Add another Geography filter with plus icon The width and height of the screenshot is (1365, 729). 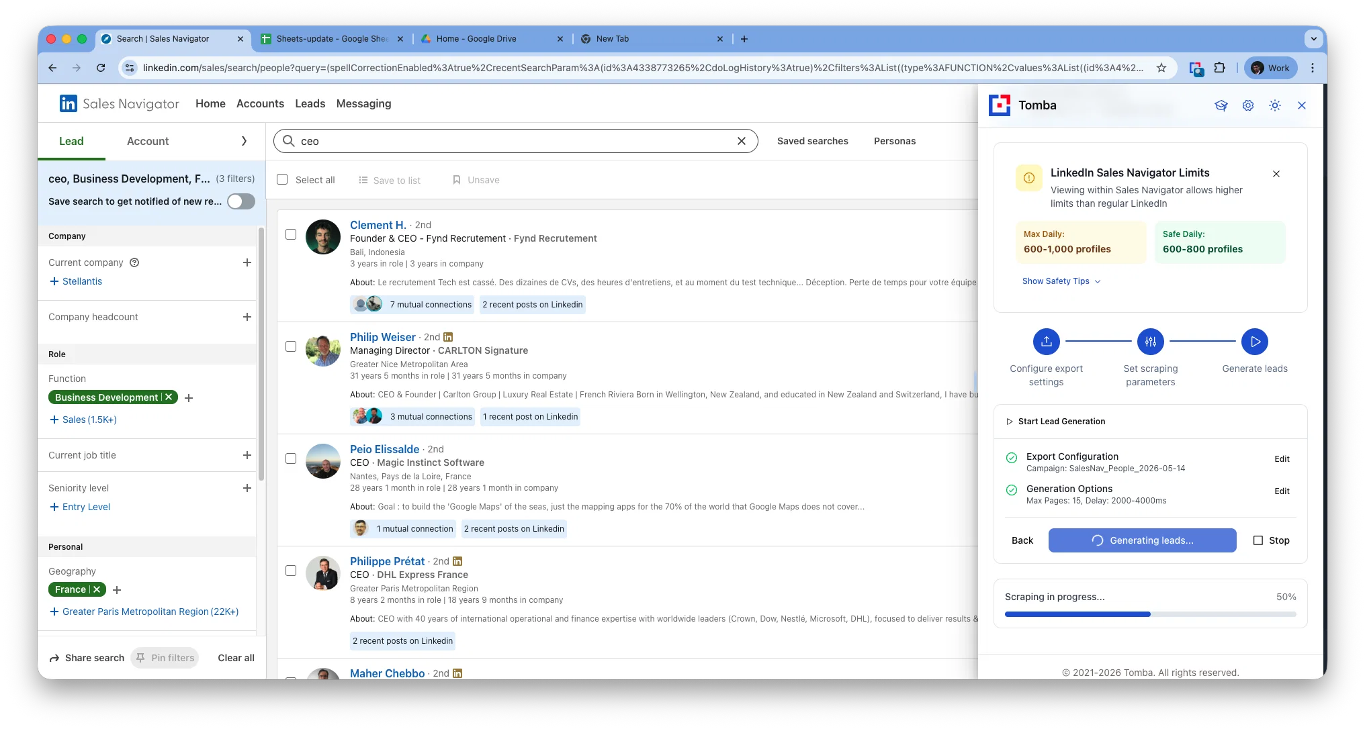point(117,590)
